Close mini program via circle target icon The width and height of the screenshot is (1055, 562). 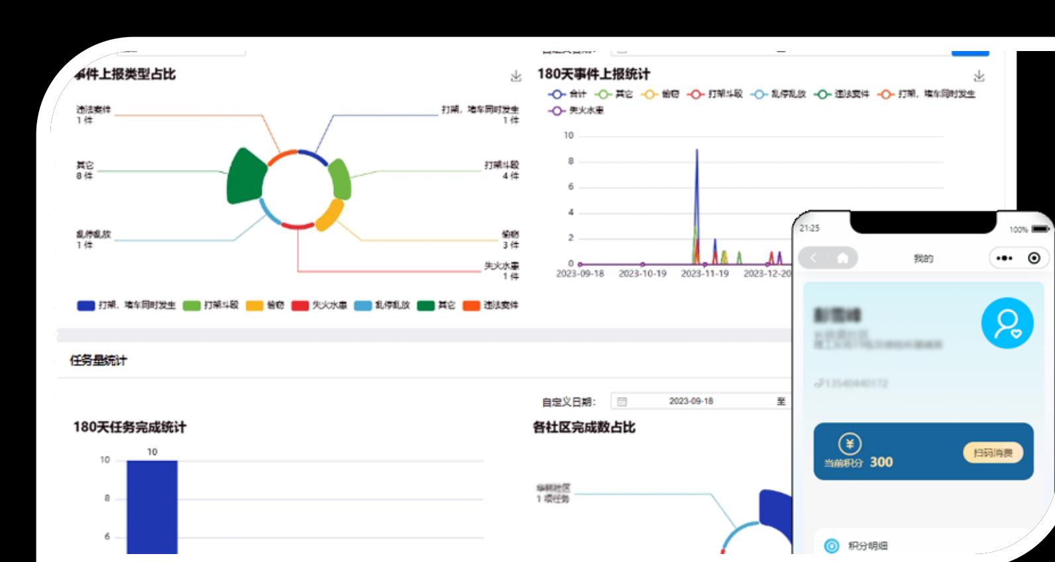[1034, 258]
